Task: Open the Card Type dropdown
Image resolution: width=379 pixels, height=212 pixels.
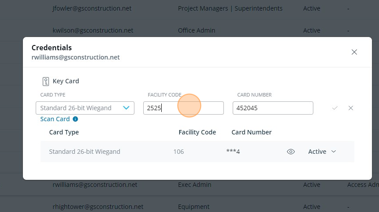Action: [x=85, y=108]
